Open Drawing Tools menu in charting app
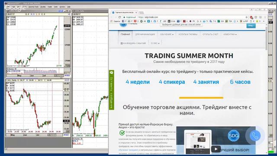 pyautogui.click(x=33, y=7)
